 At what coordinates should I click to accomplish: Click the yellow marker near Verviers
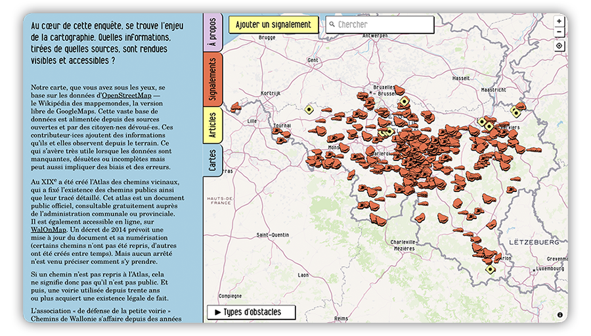(x=489, y=126)
